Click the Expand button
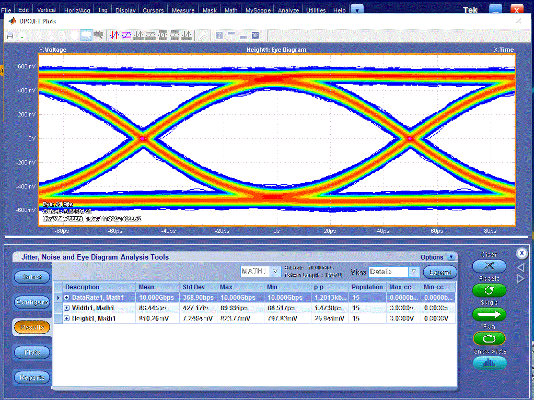The image size is (534, 400). click(440, 272)
